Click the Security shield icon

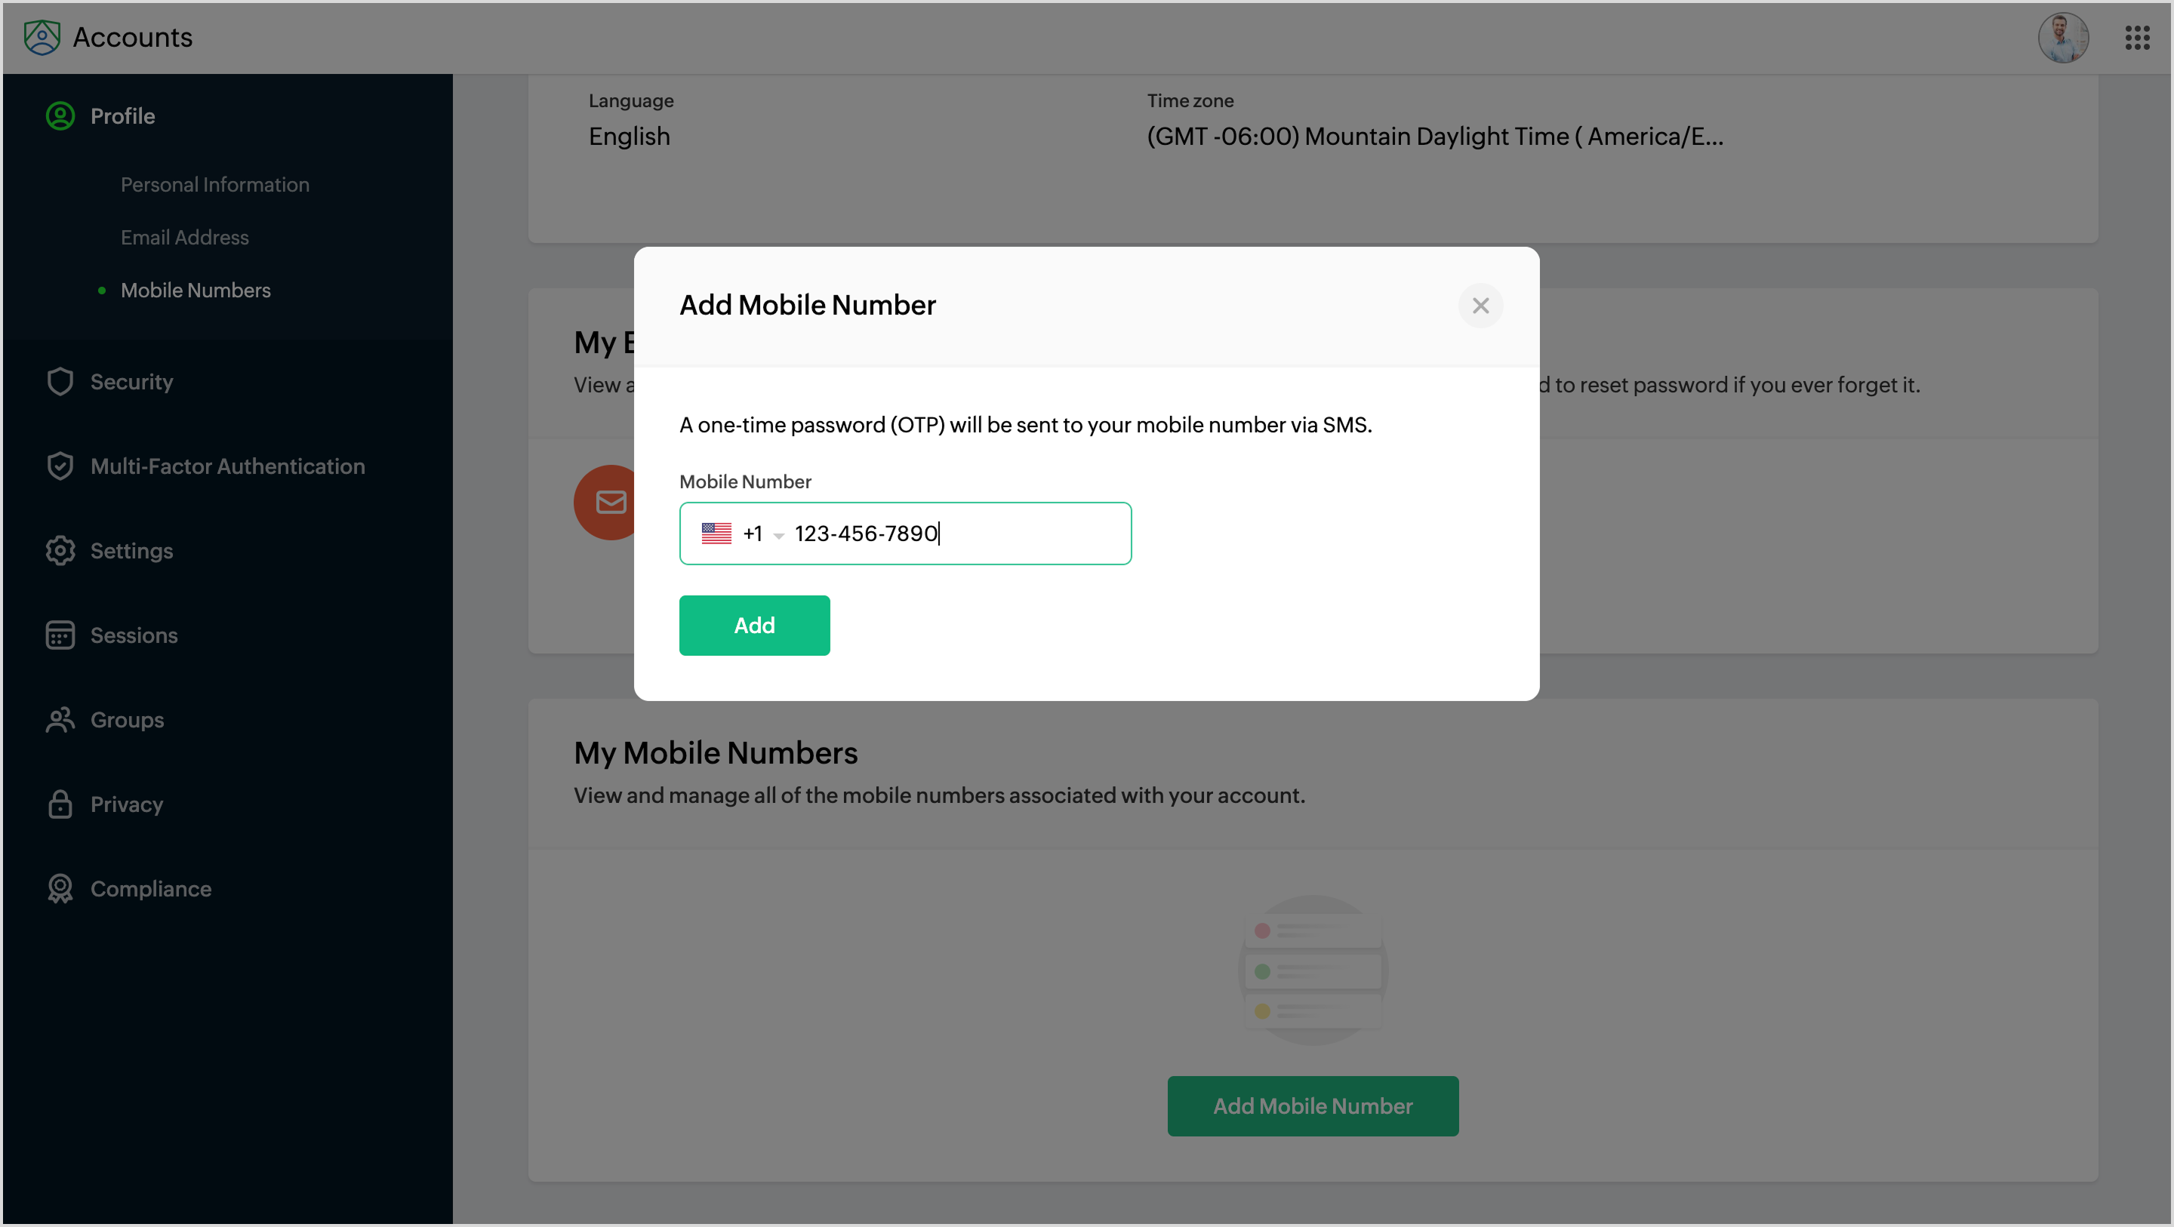[x=60, y=381]
